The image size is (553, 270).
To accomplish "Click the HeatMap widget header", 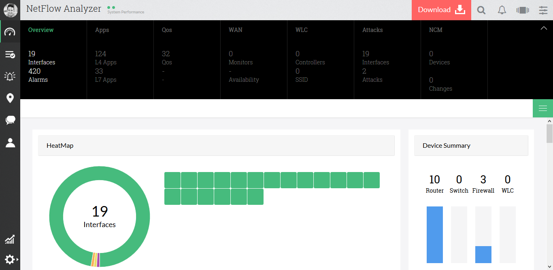I will coord(216,146).
